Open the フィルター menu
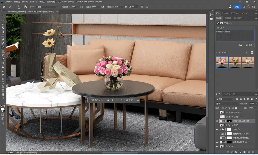The height and width of the screenshot is (155, 258). coord(62,2)
